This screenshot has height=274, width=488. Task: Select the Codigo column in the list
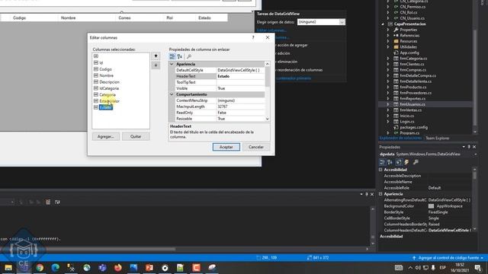coord(105,69)
